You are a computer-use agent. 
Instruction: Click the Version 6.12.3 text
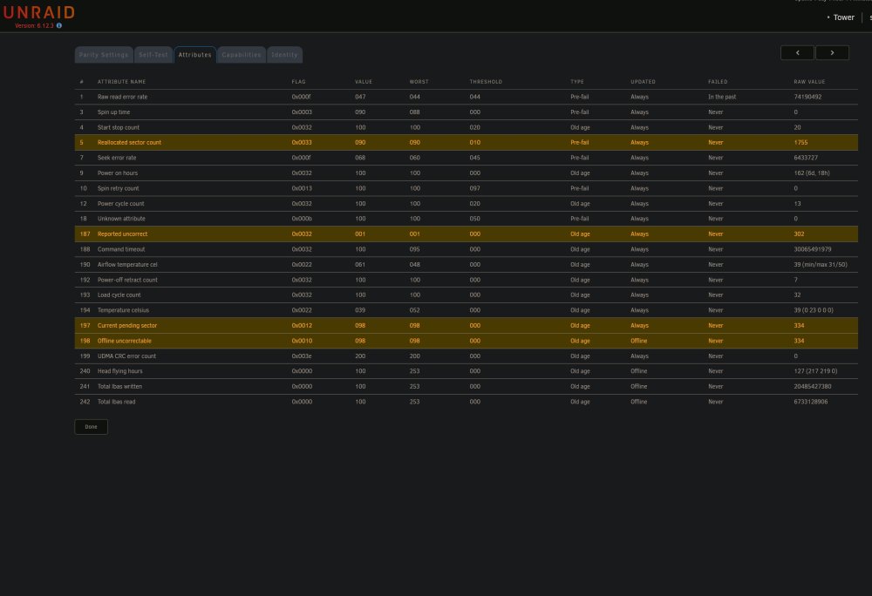pos(35,25)
